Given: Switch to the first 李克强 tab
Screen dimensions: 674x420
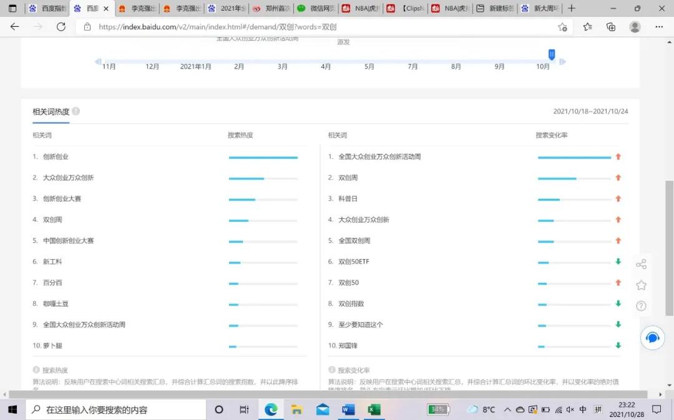Looking at the screenshot, I should (137, 8).
